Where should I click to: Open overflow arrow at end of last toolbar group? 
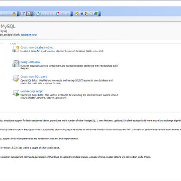100,14
